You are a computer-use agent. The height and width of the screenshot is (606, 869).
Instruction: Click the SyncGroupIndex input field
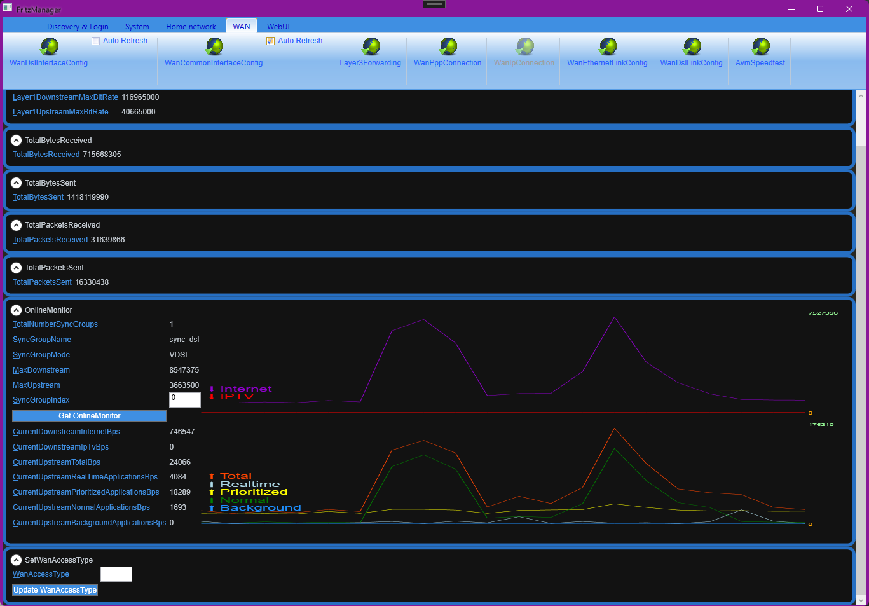click(185, 400)
